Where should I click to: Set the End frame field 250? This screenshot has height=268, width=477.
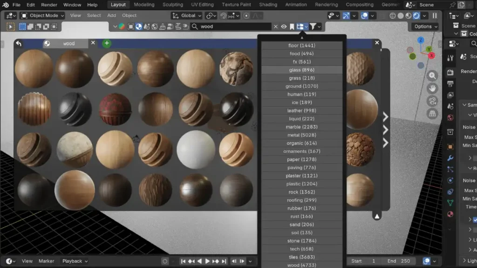(399, 261)
